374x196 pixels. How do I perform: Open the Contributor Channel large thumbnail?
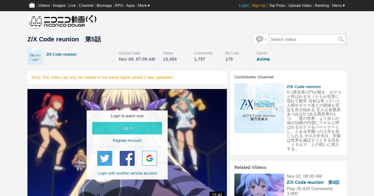point(259,108)
